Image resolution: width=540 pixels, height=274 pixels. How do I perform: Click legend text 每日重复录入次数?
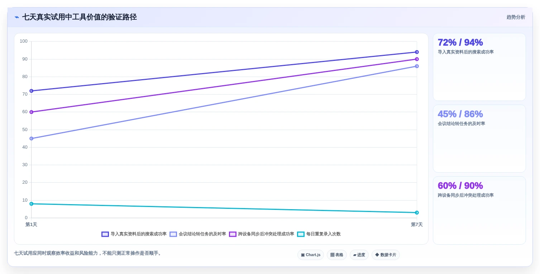coord(323,234)
